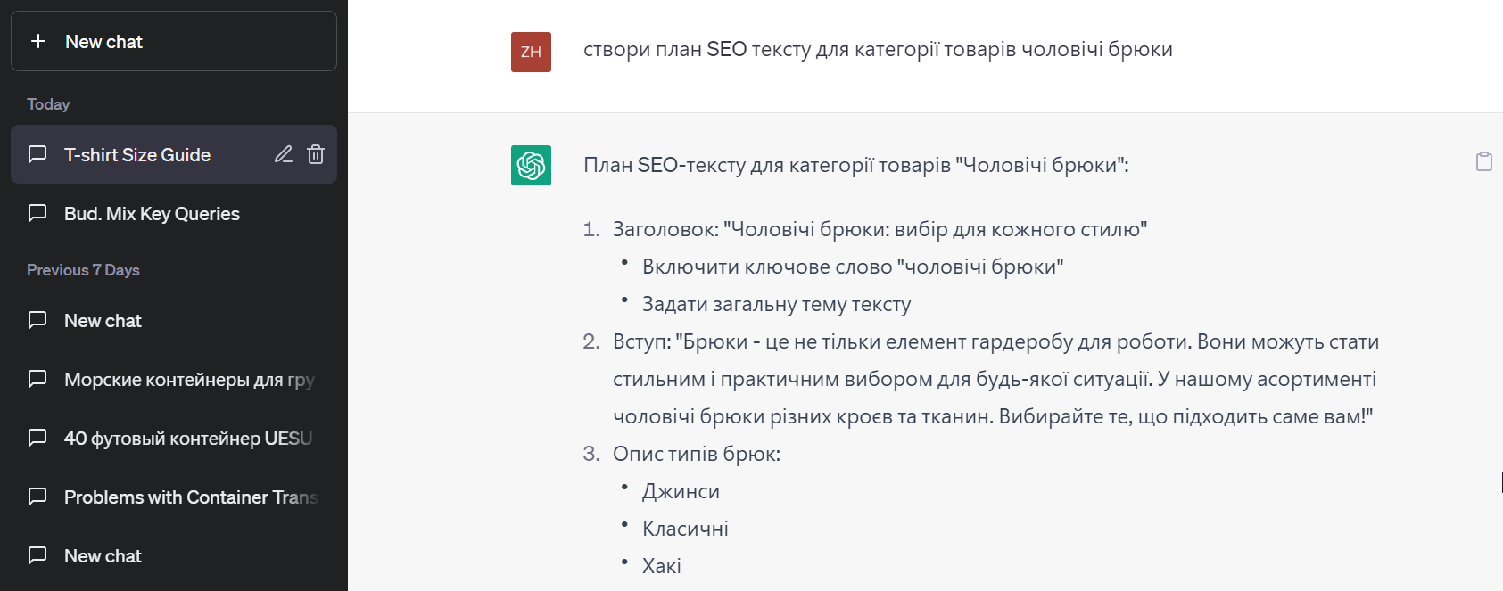Click the pencil icon to rename T-shirt Size Guide
The width and height of the screenshot is (1503, 591).
point(284,154)
